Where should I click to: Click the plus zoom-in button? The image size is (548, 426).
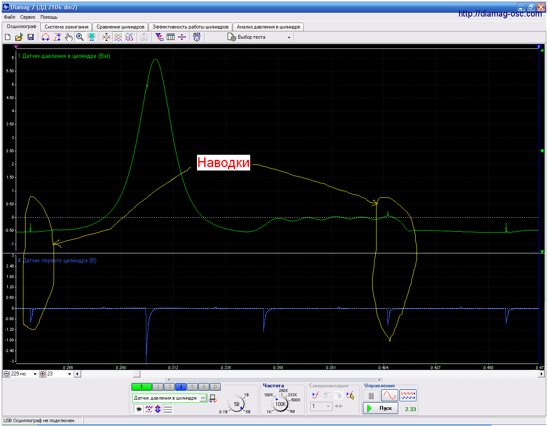[x=43, y=374]
